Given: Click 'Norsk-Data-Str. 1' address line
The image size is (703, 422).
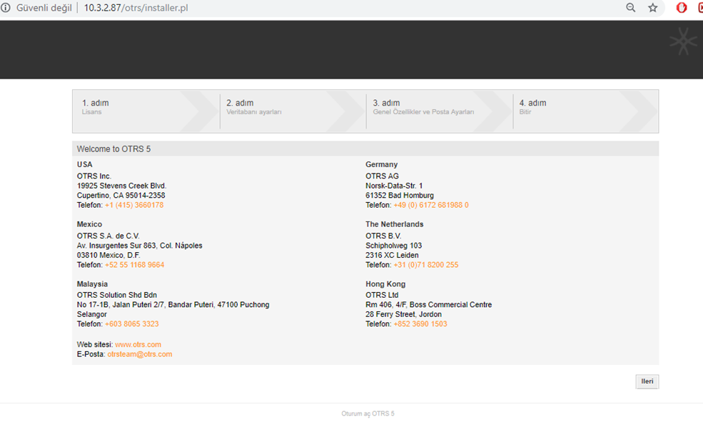Looking at the screenshot, I should [394, 186].
